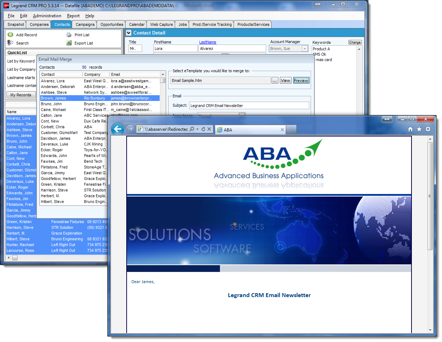Click the search magnifier in address bar

pyautogui.click(x=192, y=129)
